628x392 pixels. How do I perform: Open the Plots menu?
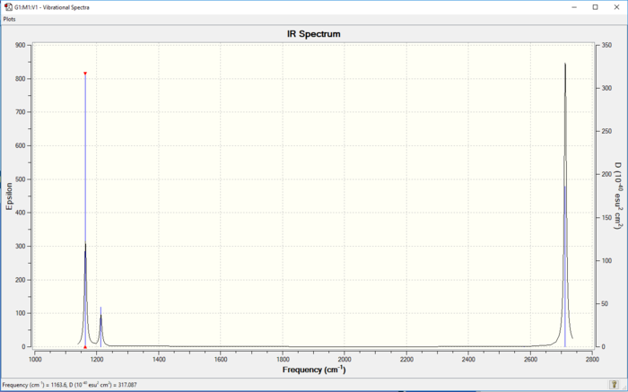click(9, 19)
